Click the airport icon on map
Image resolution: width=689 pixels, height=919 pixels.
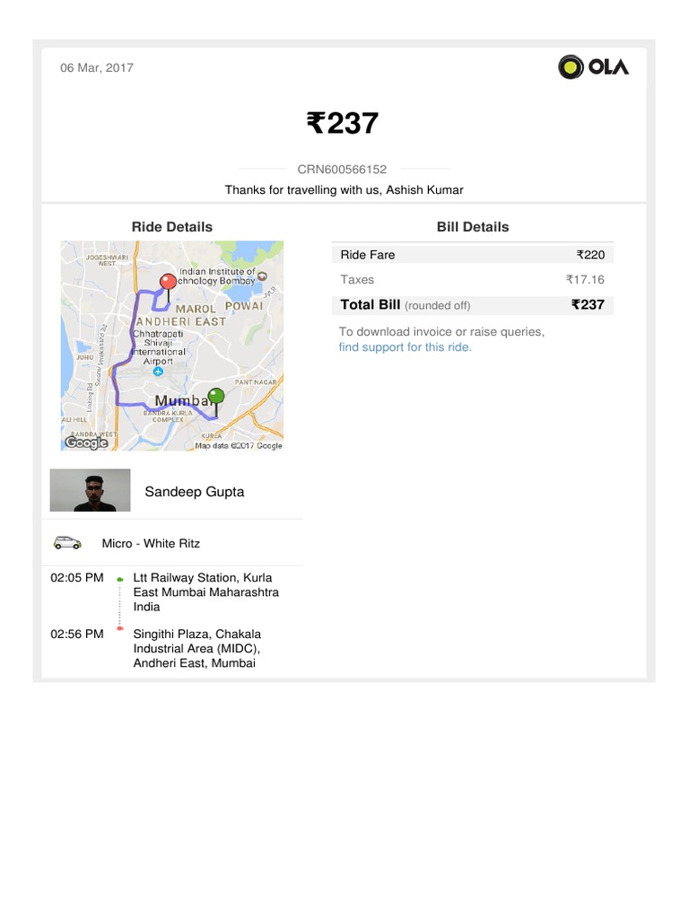point(158,371)
